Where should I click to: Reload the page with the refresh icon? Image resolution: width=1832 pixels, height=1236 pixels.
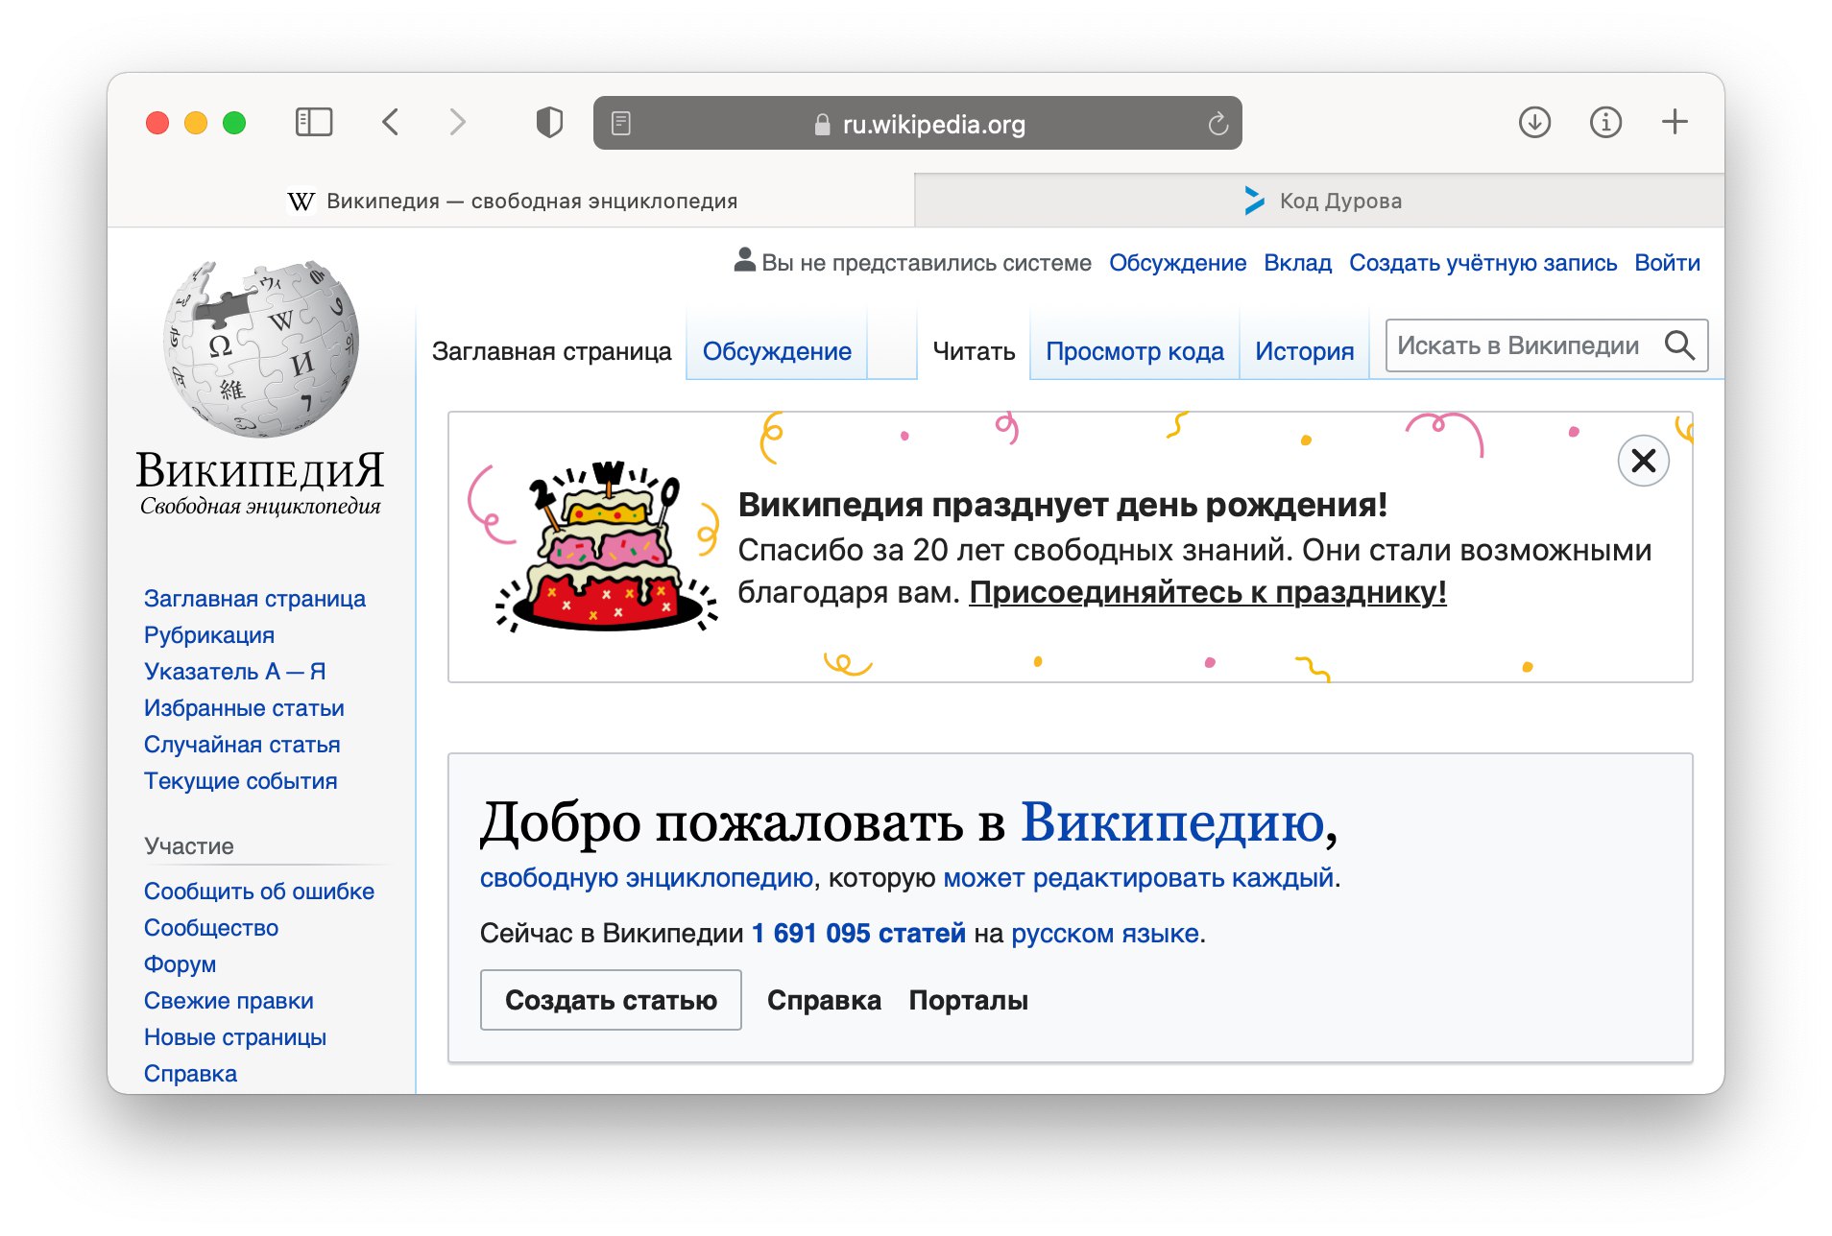(1217, 123)
